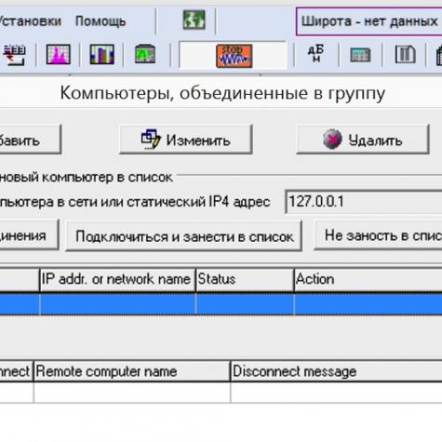The image size is (442, 442).
Task: Click the columns layout icon
Action: 405,55
